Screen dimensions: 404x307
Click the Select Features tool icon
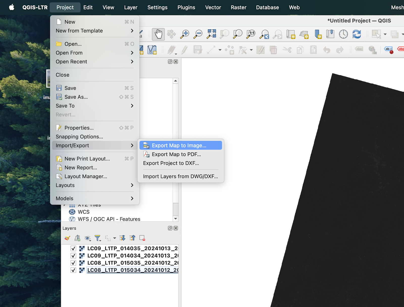click(376, 34)
